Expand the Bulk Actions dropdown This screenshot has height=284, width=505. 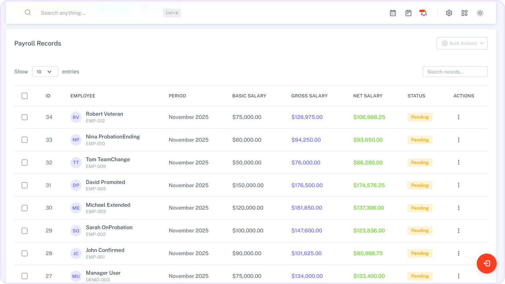[x=462, y=43]
